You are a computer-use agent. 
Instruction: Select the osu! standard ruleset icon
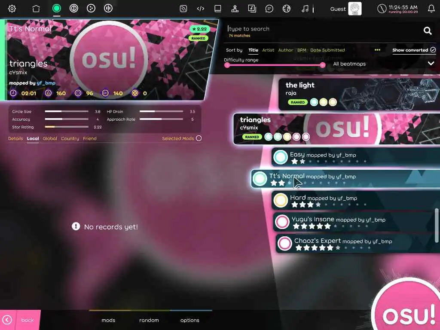57,9
